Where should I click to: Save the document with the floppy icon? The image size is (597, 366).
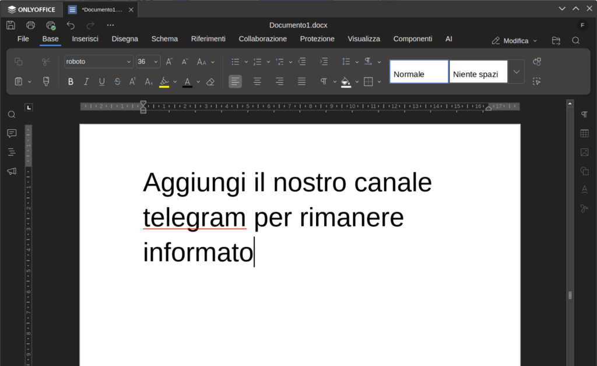click(10, 25)
